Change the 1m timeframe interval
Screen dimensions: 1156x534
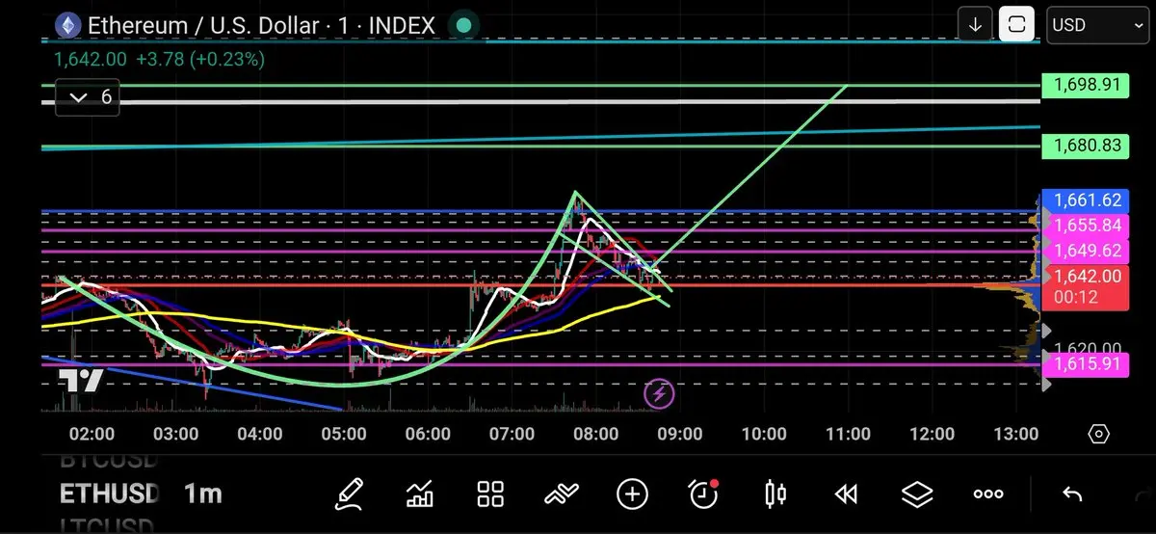tap(202, 494)
